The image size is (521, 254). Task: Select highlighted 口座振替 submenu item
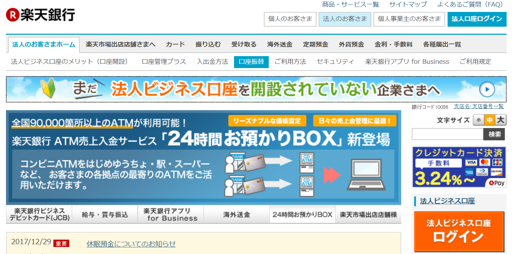click(x=251, y=62)
